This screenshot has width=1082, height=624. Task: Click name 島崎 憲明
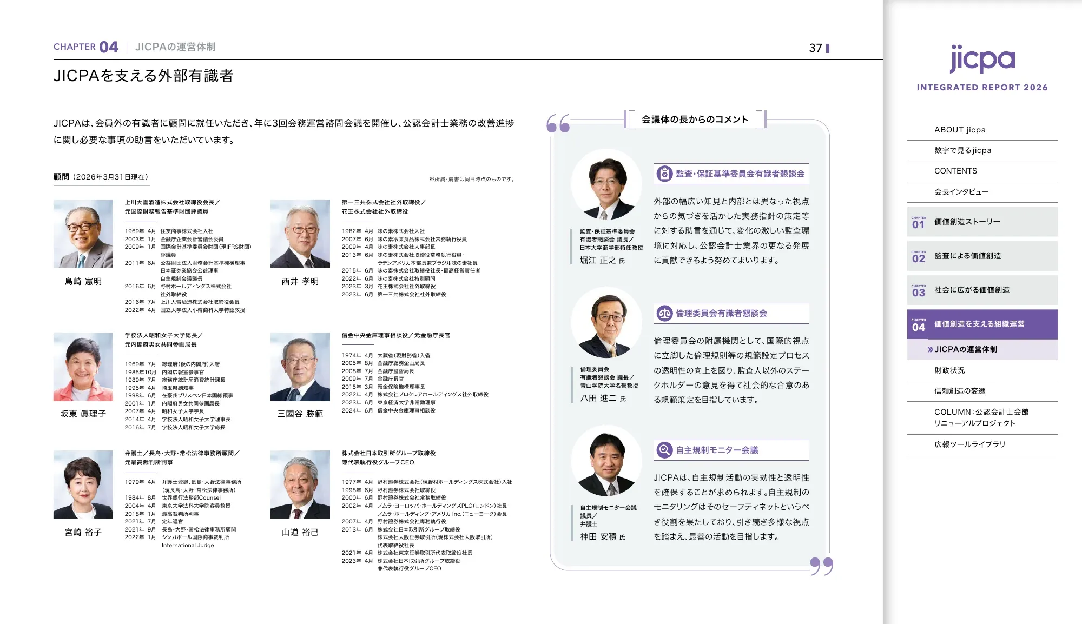[x=83, y=282]
